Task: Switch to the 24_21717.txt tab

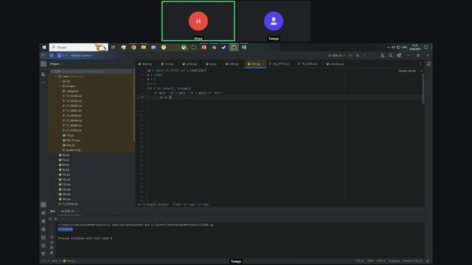Action: pyautogui.click(x=279, y=64)
